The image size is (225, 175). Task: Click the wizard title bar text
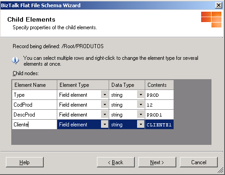pyautogui.click(x=41, y=5)
